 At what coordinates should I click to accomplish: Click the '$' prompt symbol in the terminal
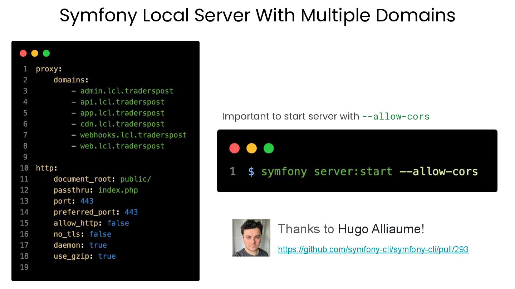[x=251, y=172]
